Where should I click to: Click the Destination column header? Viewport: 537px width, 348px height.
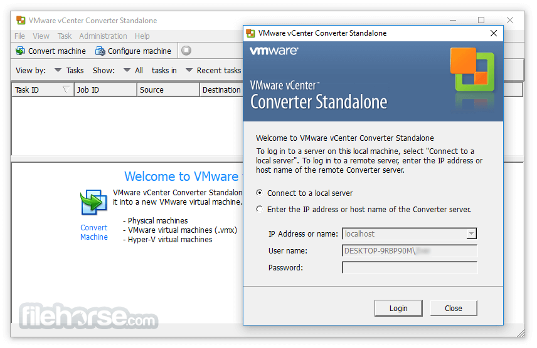(221, 90)
